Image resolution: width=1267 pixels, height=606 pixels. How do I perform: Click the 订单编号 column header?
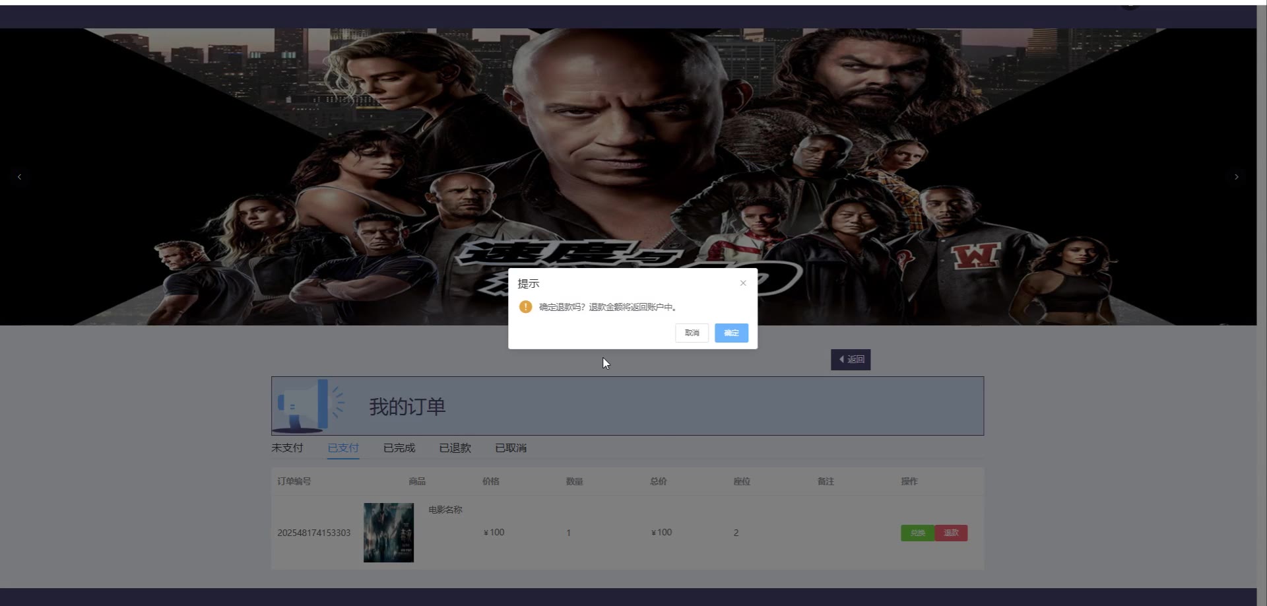coord(294,481)
